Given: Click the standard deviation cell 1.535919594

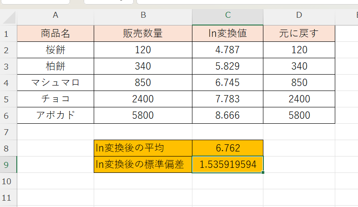Looking at the screenshot, I should (227, 165).
